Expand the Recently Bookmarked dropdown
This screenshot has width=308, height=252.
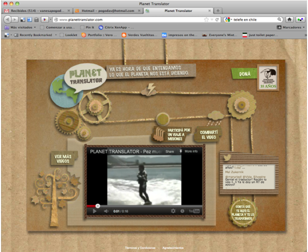click(x=56, y=35)
